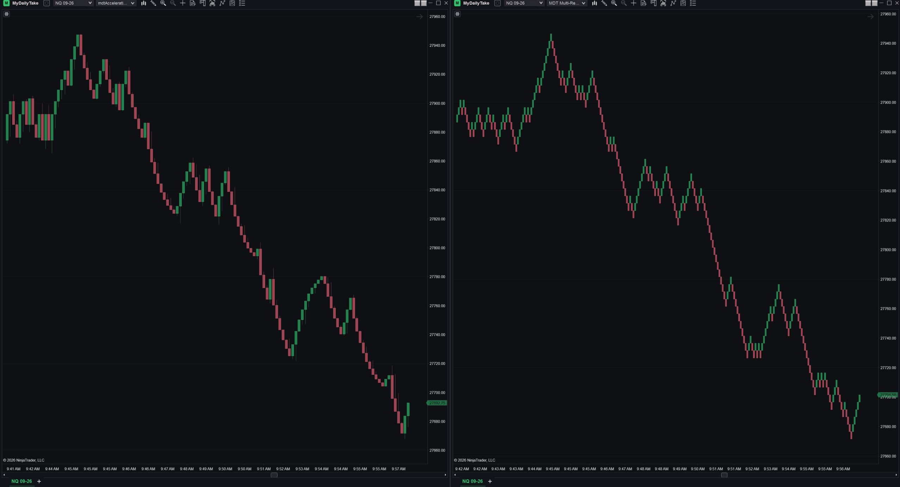Open crosshair pointer menu on right chart

[633, 3]
